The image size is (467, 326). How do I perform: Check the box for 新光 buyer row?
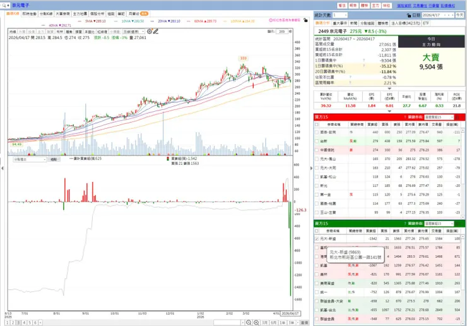[x=317, y=186]
